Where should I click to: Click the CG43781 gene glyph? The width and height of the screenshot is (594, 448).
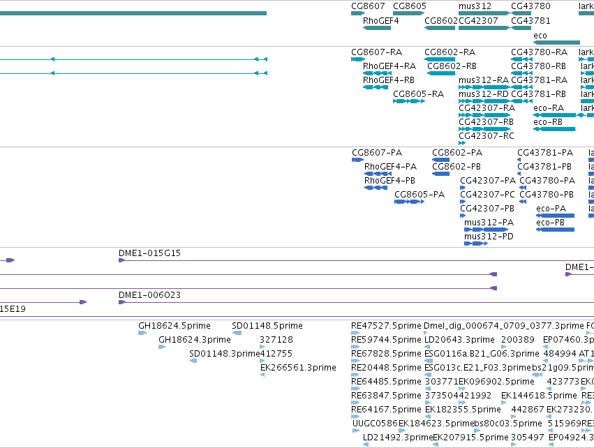click(x=521, y=28)
